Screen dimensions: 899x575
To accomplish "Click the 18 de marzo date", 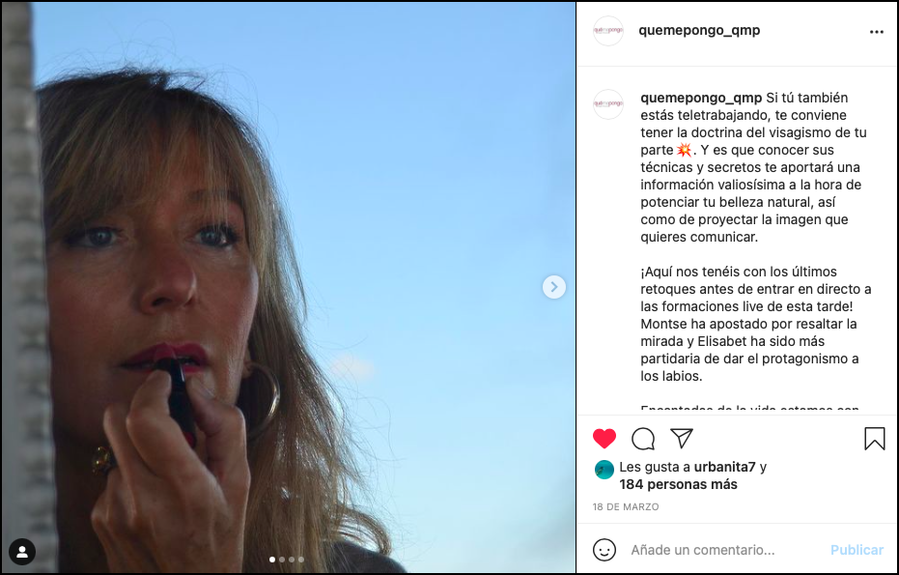I will click(626, 507).
